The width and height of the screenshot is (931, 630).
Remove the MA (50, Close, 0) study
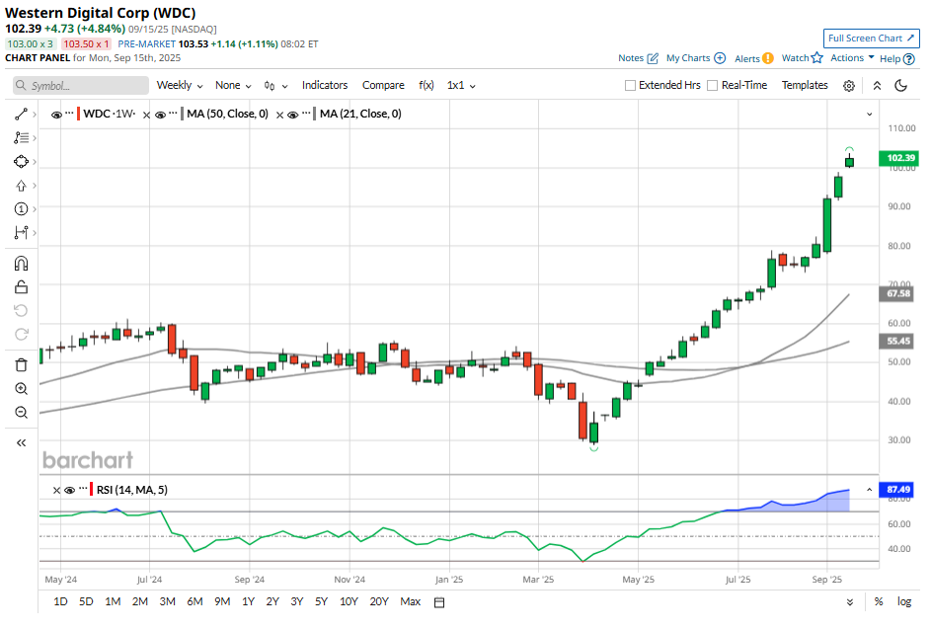(147, 115)
